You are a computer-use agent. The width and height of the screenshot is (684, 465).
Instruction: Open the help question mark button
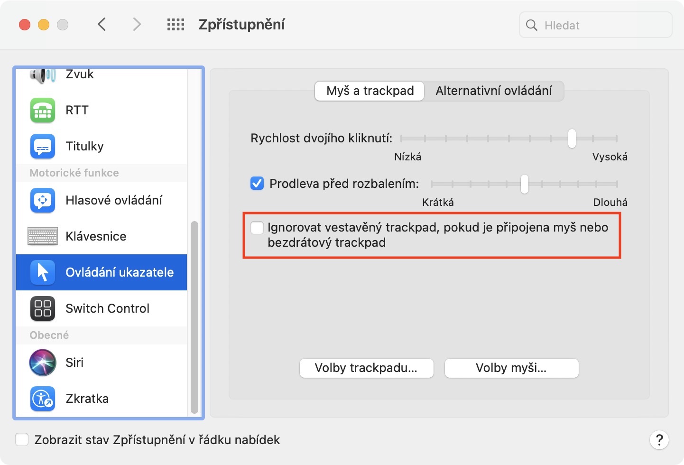tap(659, 440)
